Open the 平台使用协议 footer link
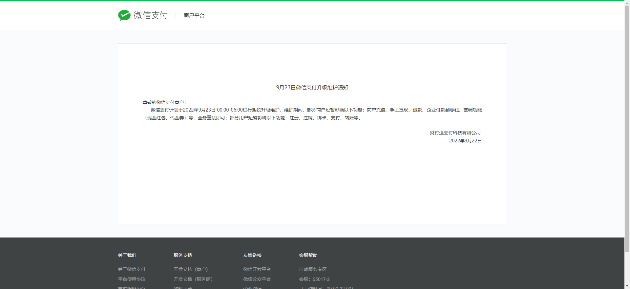Image resolution: width=630 pixels, height=289 pixels. pos(132,279)
